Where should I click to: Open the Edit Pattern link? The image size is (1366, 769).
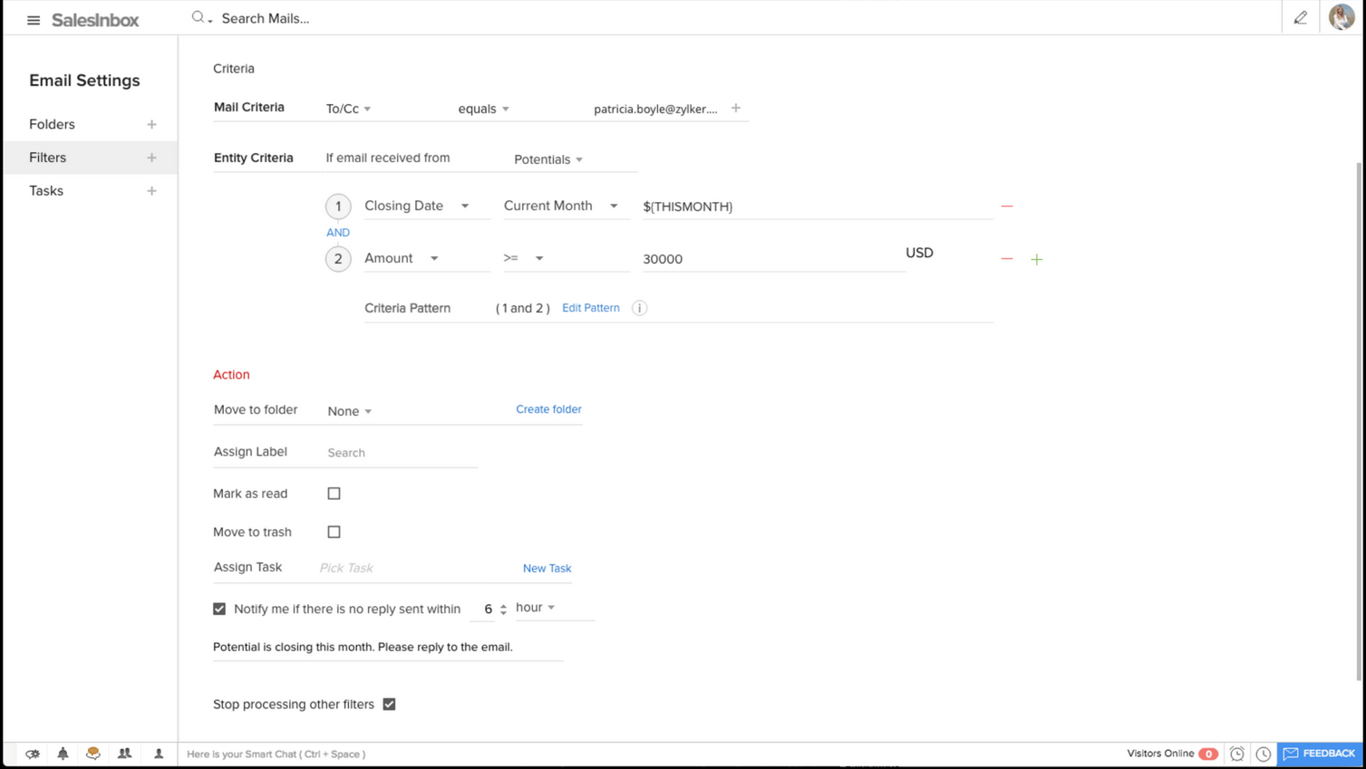590,307
